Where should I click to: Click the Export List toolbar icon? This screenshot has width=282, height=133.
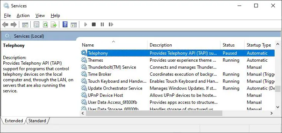pyautogui.click(x=54, y=24)
